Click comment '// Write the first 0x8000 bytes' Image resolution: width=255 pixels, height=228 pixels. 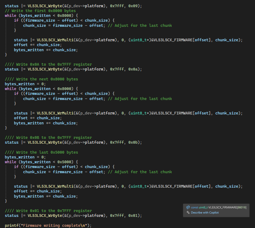point(40,11)
